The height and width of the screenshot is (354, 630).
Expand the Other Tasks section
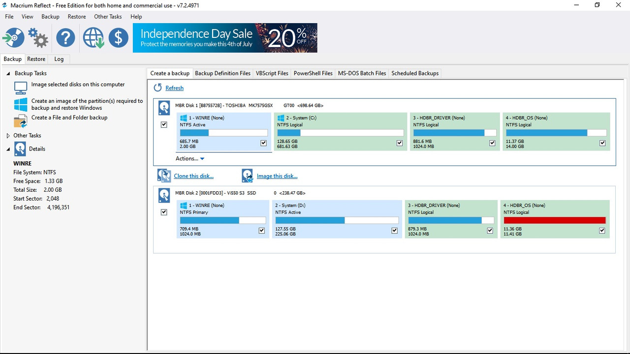(8, 136)
